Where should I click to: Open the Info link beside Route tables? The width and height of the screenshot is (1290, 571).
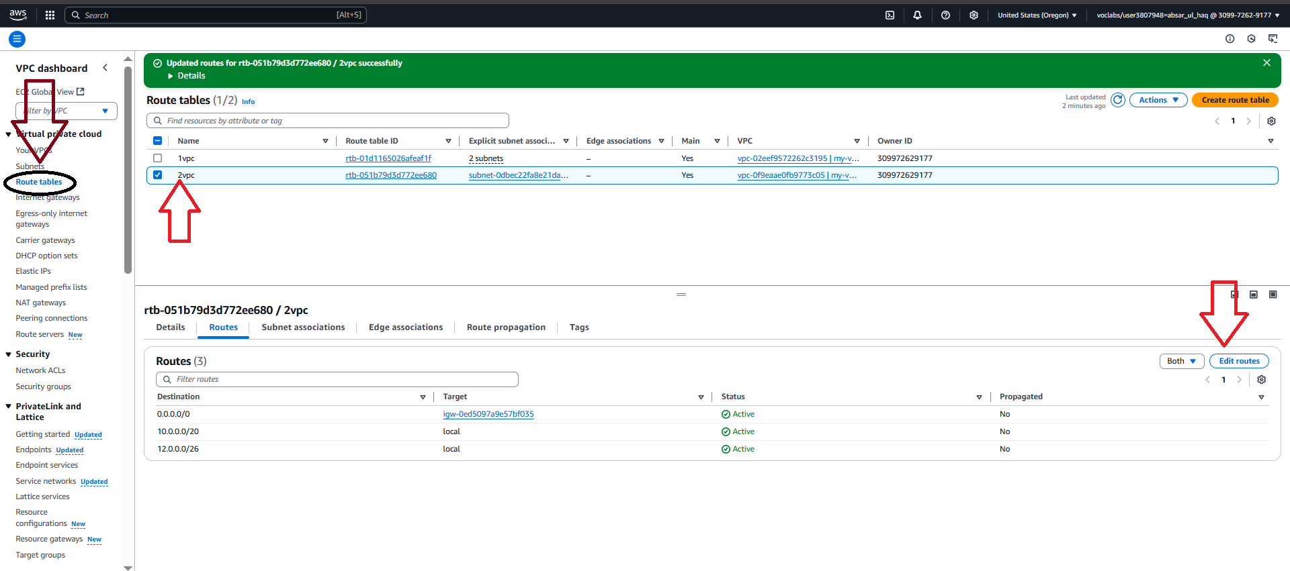[x=248, y=102]
